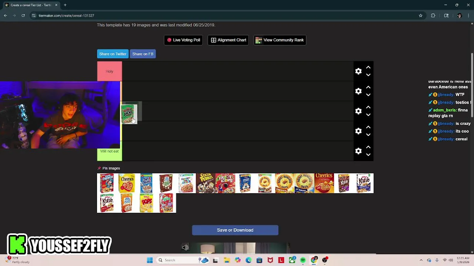Move the Holy tier row down
474x266 pixels.
[368, 75]
